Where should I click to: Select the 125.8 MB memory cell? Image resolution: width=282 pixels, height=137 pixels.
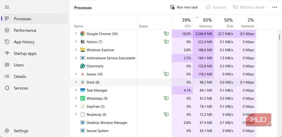(203, 66)
